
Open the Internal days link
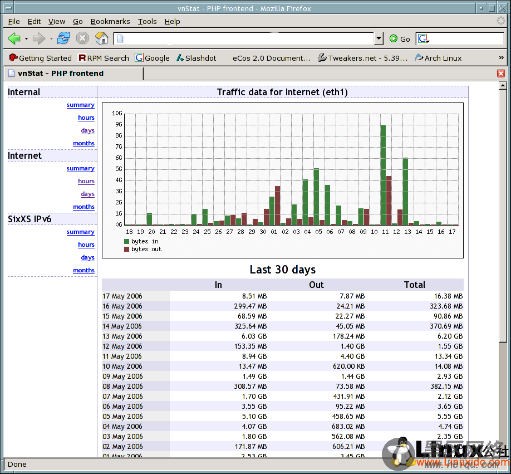(87, 130)
